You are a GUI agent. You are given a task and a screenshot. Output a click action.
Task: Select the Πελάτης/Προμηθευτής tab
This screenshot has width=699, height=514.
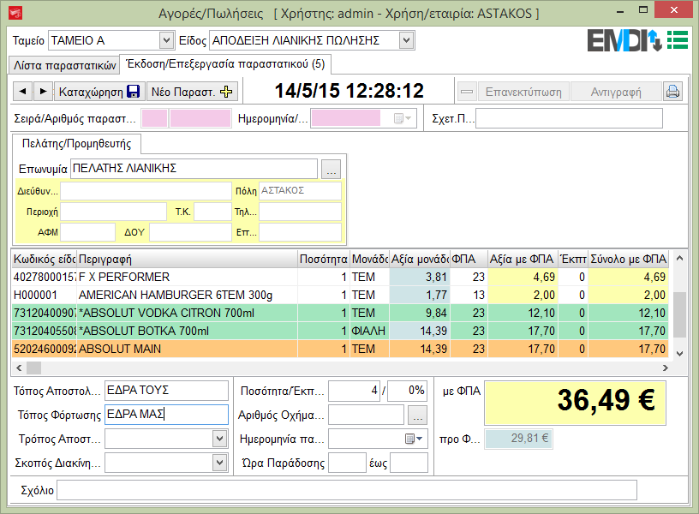[x=77, y=144]
